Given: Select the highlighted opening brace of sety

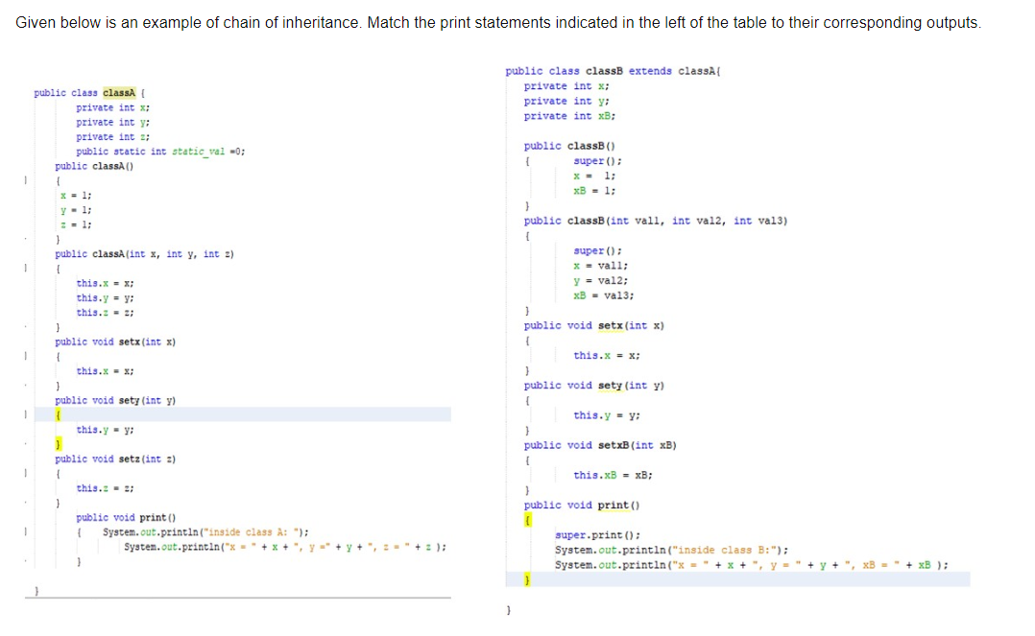Looking at the screenshot, I should coord(60,414).
